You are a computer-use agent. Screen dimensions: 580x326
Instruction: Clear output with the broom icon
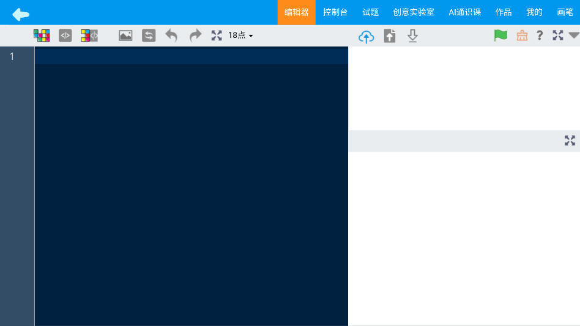pos(522,35)
